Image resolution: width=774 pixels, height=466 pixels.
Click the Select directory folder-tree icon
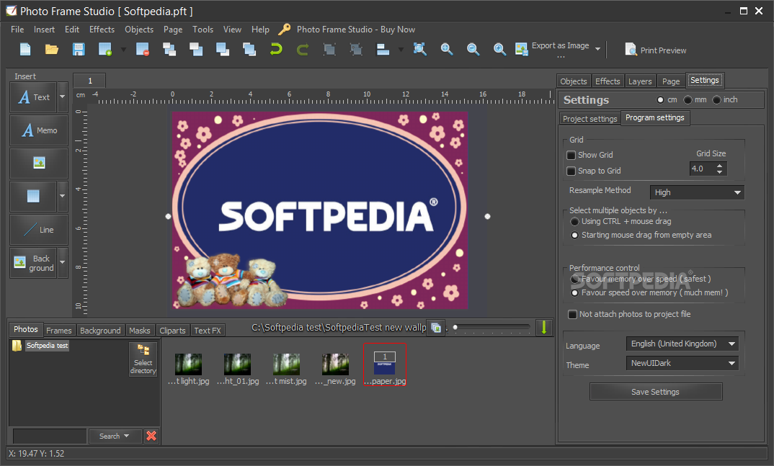(143, 359)
